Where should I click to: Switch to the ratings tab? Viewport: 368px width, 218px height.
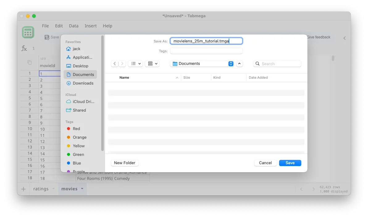tap(41, 188)
